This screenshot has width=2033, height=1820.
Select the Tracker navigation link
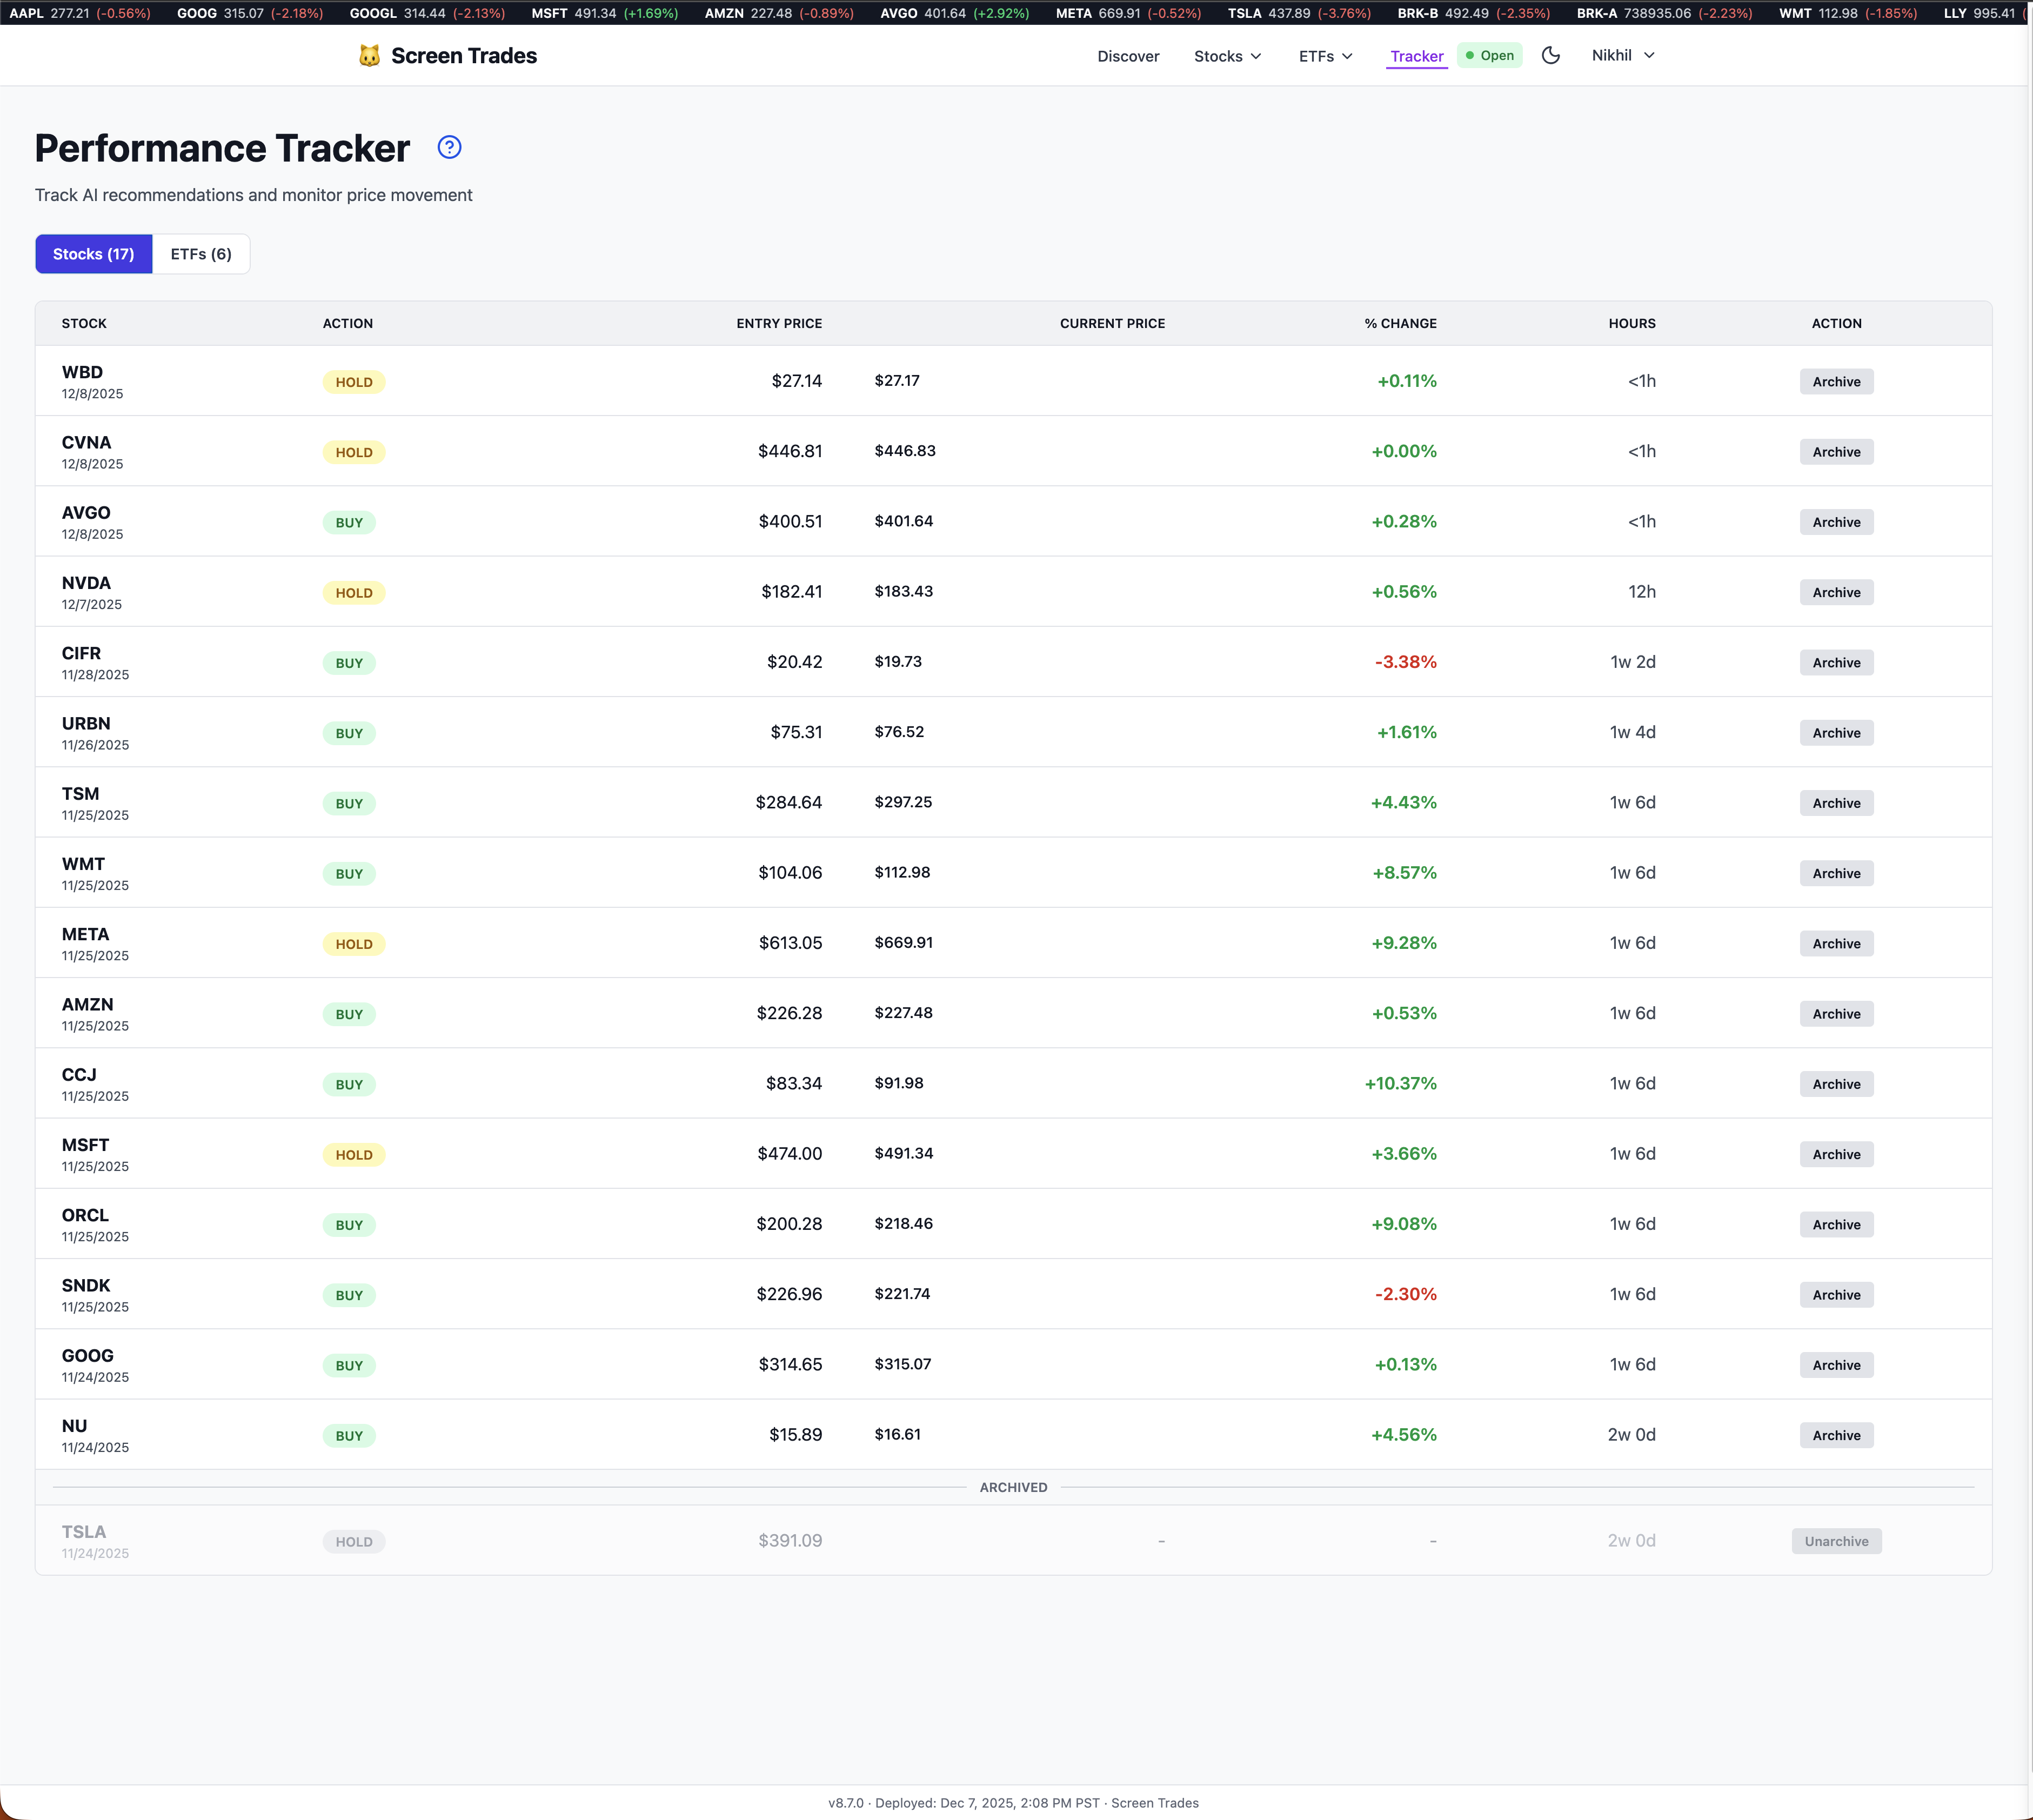pyautogui.click(x=1416, y=56)
